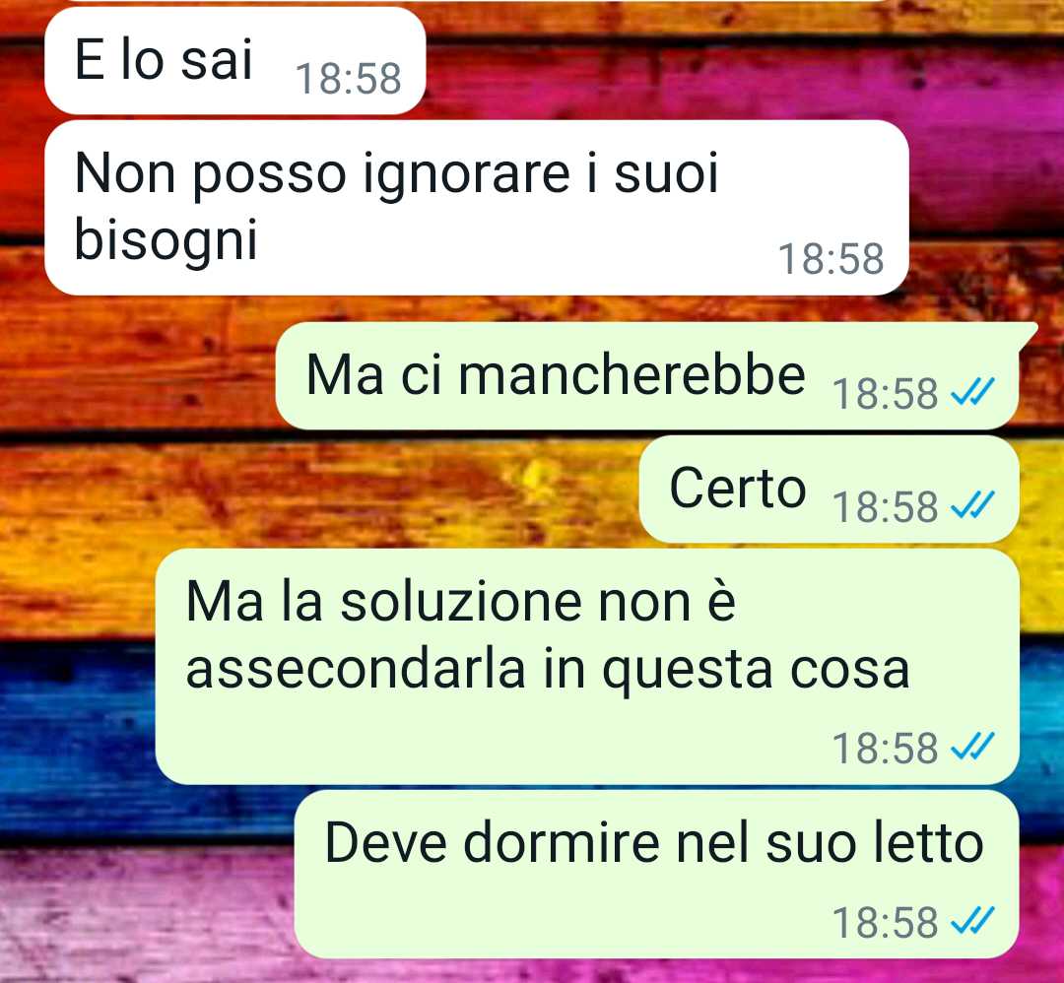Tap the time under 'assecondarla in questa cosa'

point(885,749)
